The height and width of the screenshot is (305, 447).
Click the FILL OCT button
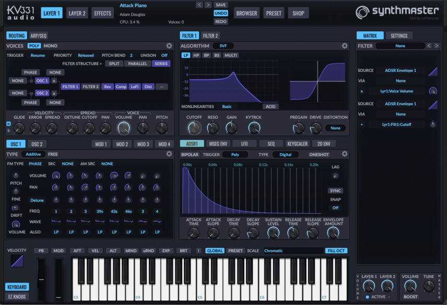336,251
